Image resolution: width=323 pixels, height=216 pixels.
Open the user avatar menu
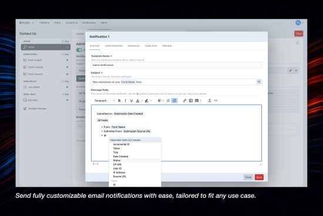[298, 23]
